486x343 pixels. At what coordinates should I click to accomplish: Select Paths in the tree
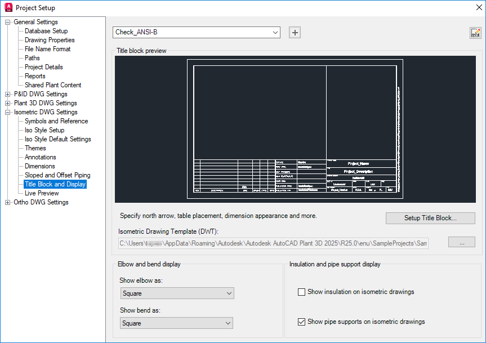[x=32, y=58]
